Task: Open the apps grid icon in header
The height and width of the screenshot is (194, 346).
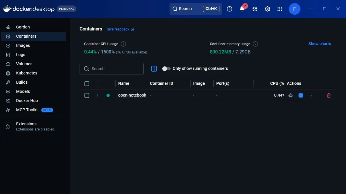Action: 280,9
